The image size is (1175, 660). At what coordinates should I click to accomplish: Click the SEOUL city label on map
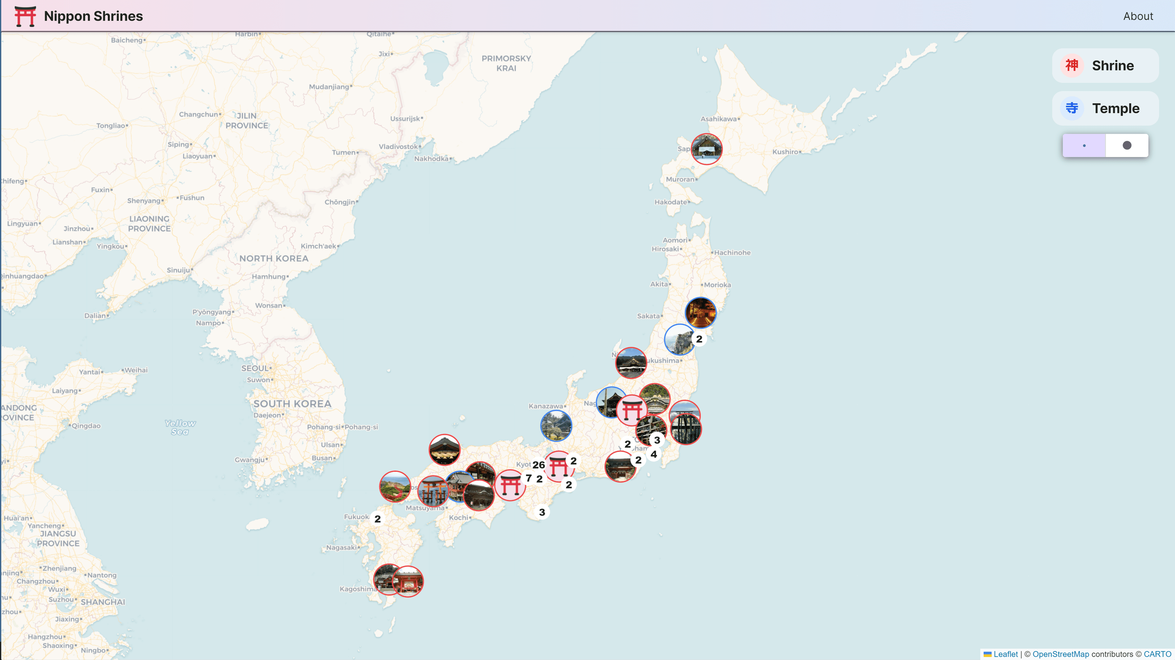pos(256,368)
